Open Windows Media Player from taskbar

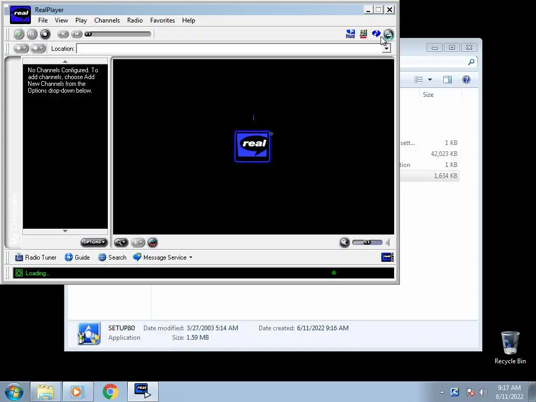[77, 392]
